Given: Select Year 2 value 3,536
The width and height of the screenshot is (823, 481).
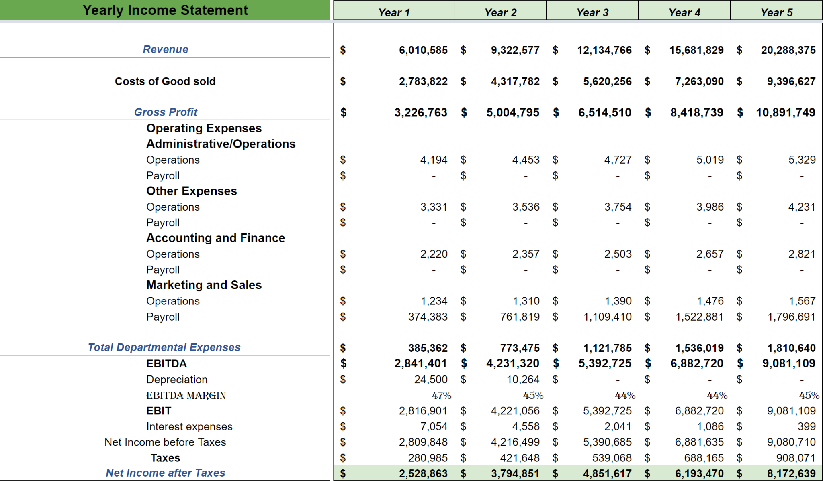Looking at the screenshot, I should click(x=526, y=207).
